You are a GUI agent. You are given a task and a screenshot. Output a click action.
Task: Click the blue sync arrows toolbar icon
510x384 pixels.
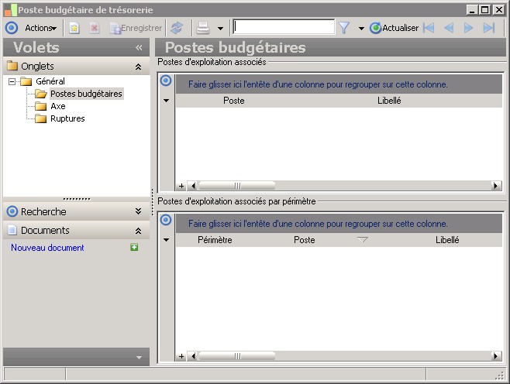(x=177, y=28)
